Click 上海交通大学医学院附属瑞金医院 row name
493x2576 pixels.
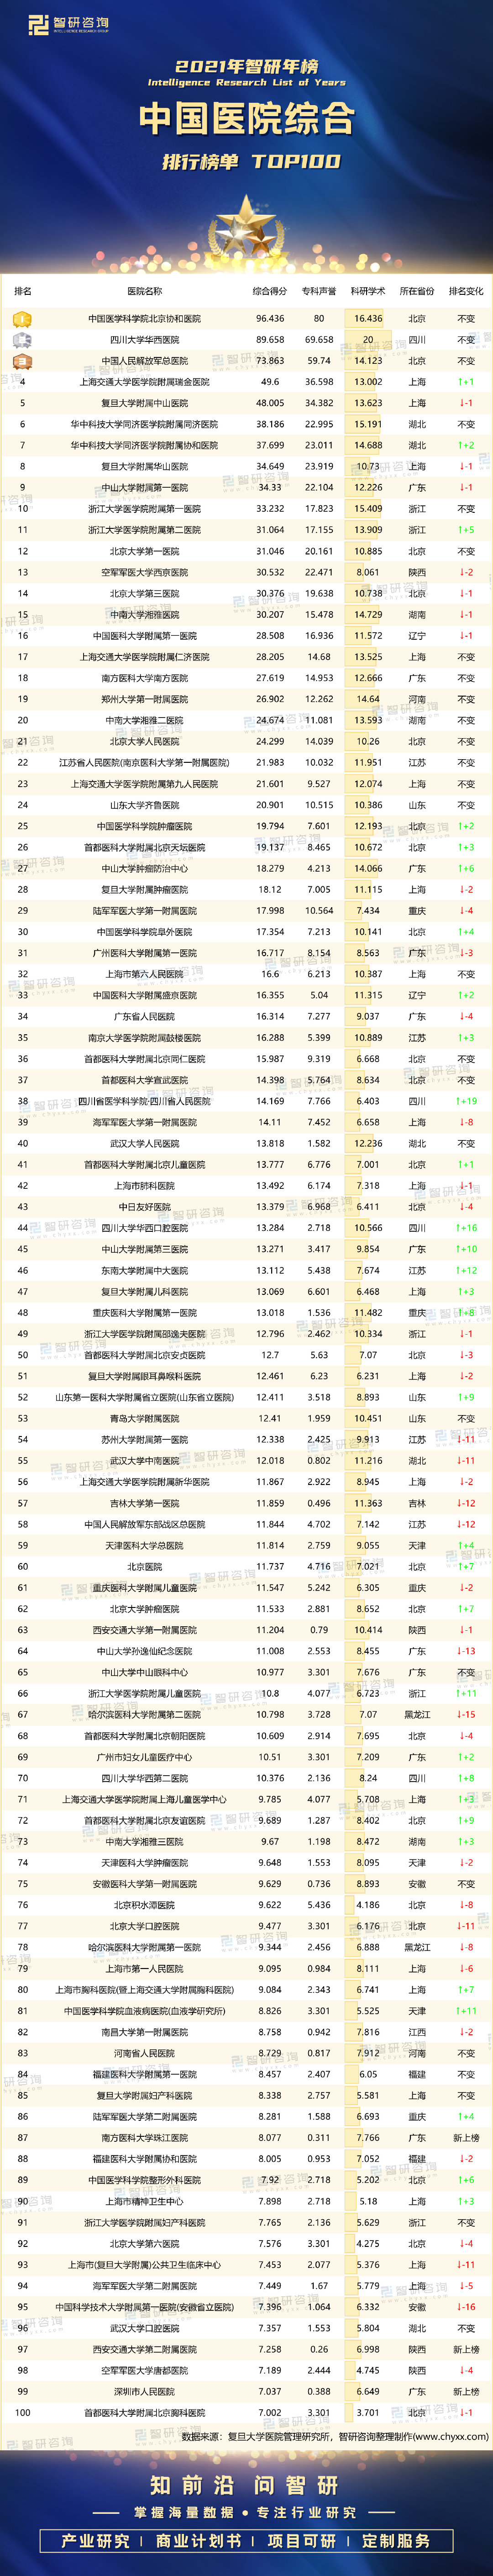145,382
